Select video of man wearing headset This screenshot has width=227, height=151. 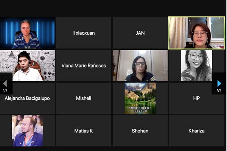pyautogui.click(x=27, y=66)
